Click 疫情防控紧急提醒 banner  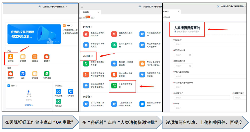coord(34,34)
